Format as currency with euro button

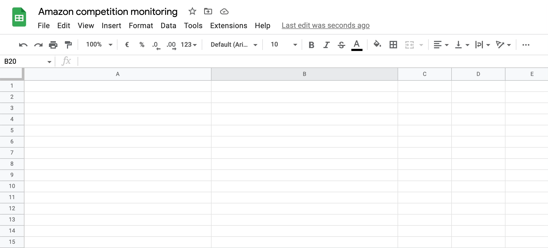click(127, 45)
